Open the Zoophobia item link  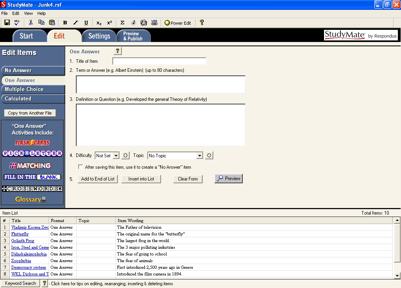21,261
